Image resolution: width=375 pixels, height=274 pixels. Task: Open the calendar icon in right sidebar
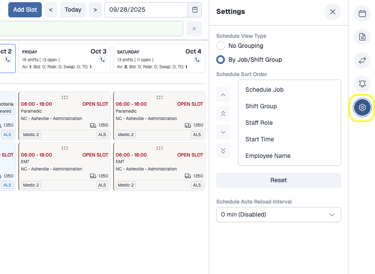point(362,13)
